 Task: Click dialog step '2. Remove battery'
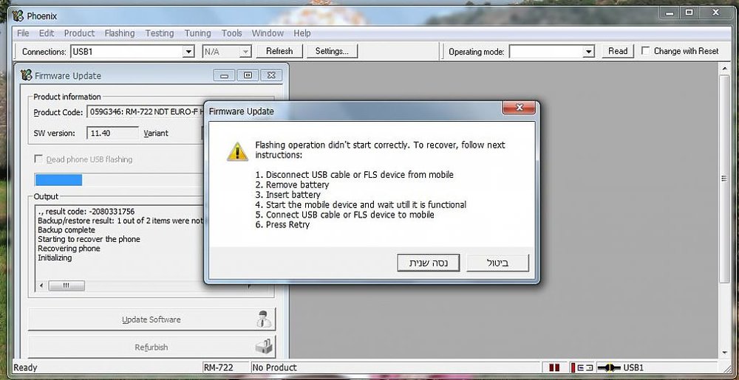292,184
